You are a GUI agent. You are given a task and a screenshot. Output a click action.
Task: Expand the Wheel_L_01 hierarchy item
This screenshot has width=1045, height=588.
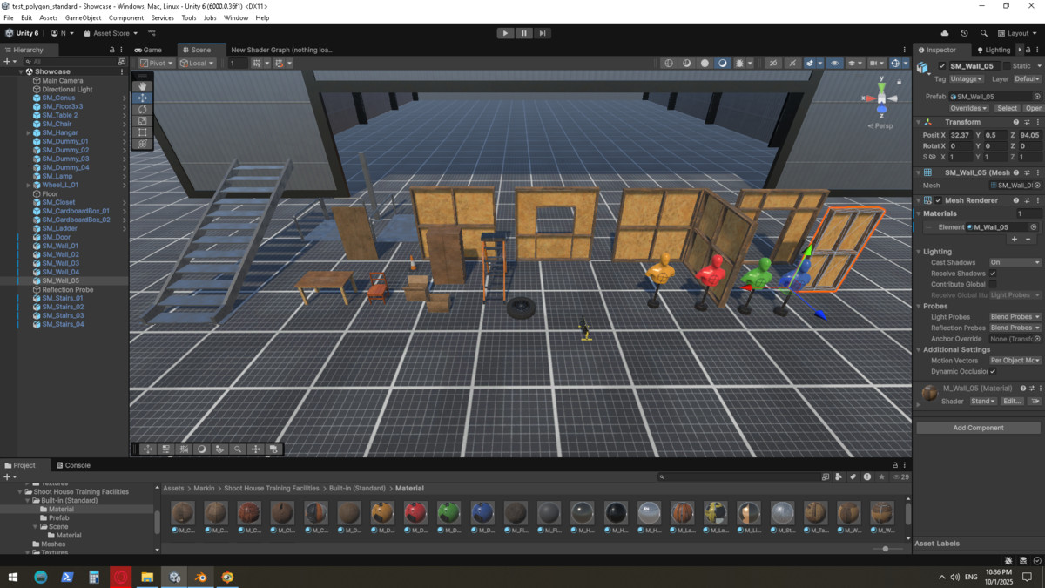29,185
